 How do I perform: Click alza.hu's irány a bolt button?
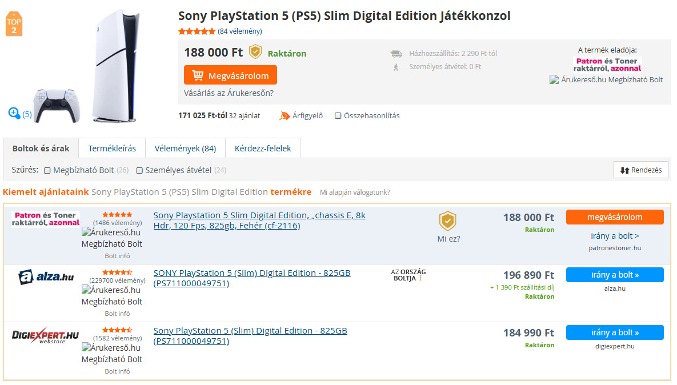pyautogui.click(x=615, y=275)
